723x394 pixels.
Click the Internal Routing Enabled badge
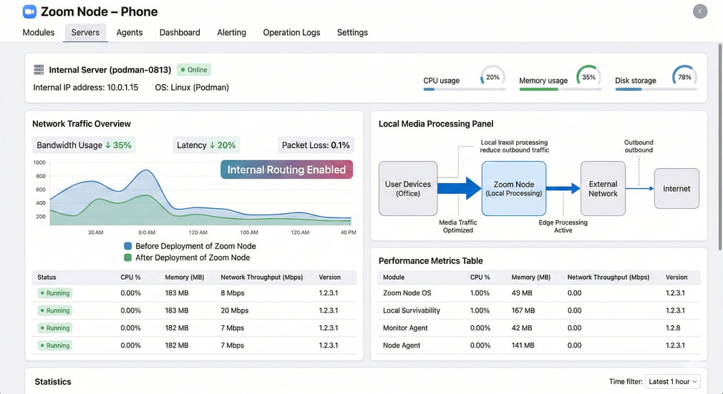[286, 169]
